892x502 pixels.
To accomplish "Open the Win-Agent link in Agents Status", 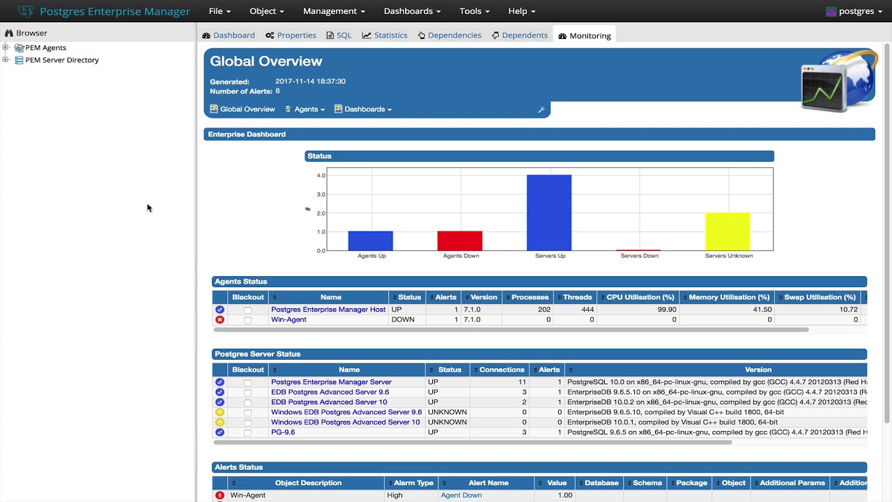I will pyautogui.click(x=289, y=320).
